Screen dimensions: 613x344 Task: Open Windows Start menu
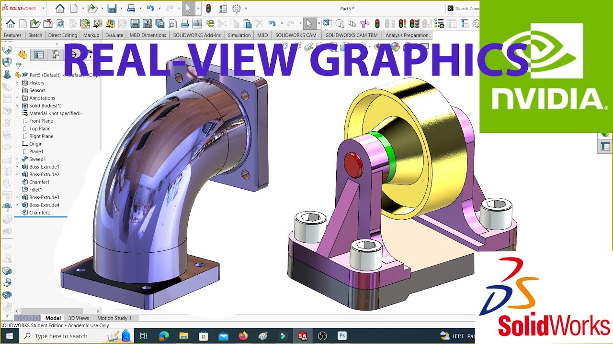point(10,336)
